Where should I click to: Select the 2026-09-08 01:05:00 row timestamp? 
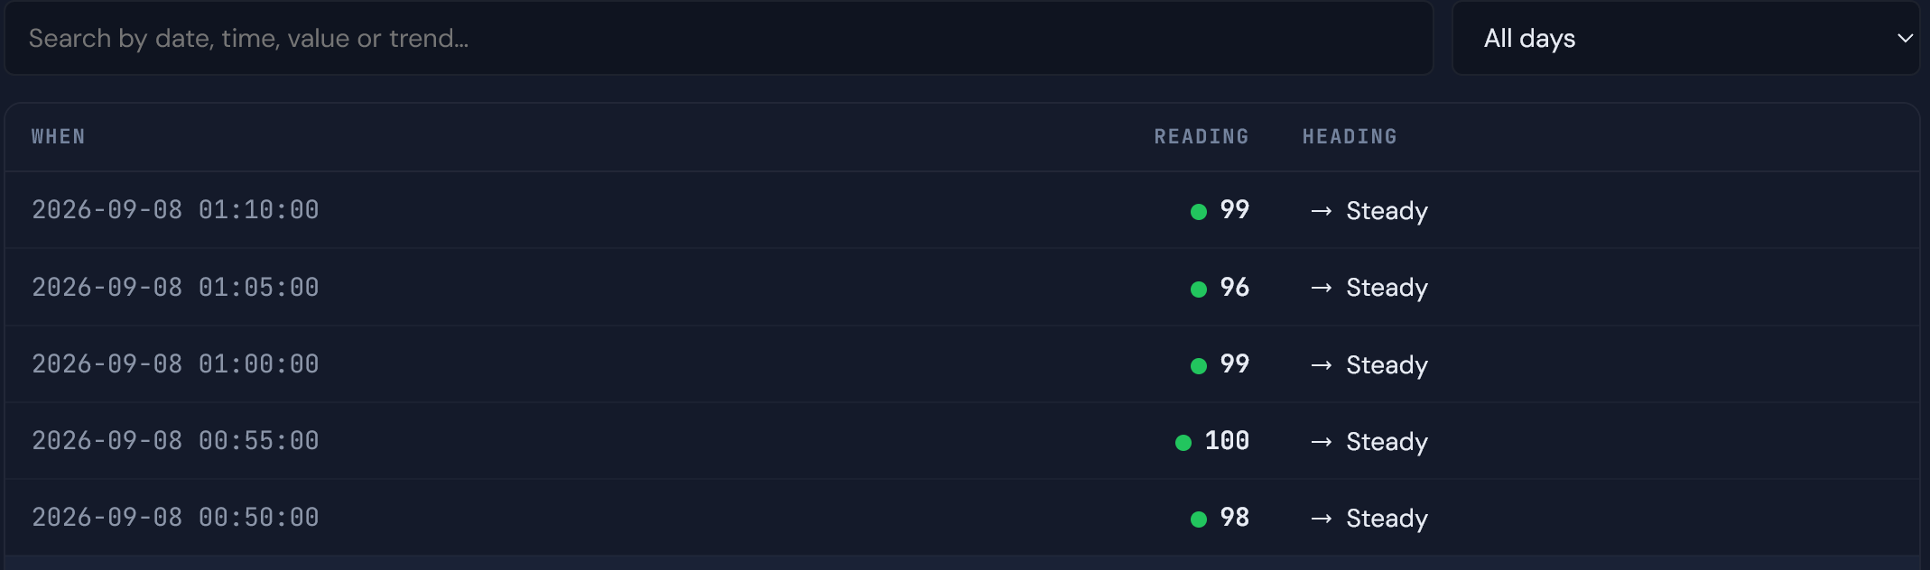tap(175, 288)
